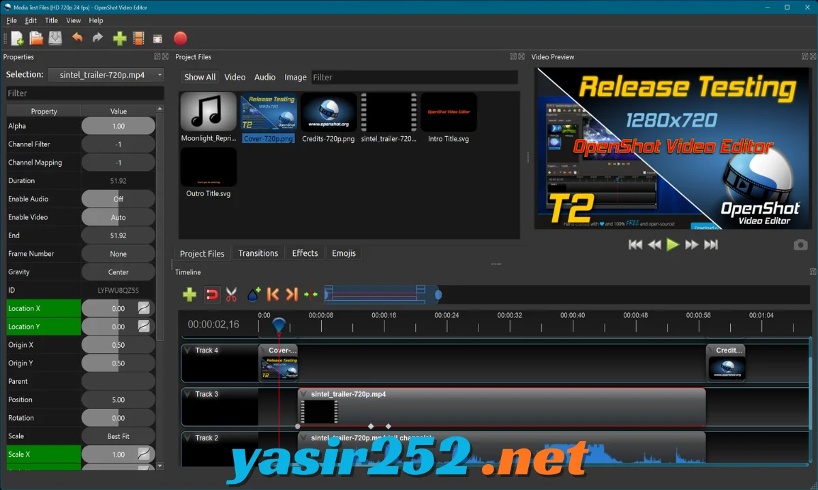Close the Project Files panel

(x=522, y=56)
